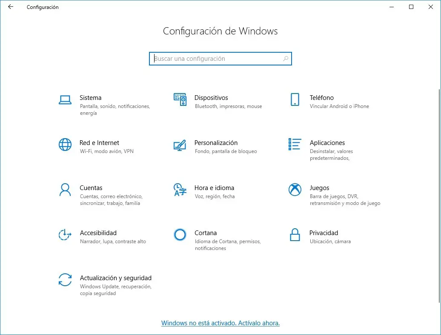Viewport: 441px width, 335px height.
Task: Open the Juegos heading
Action: pos(320,188)
